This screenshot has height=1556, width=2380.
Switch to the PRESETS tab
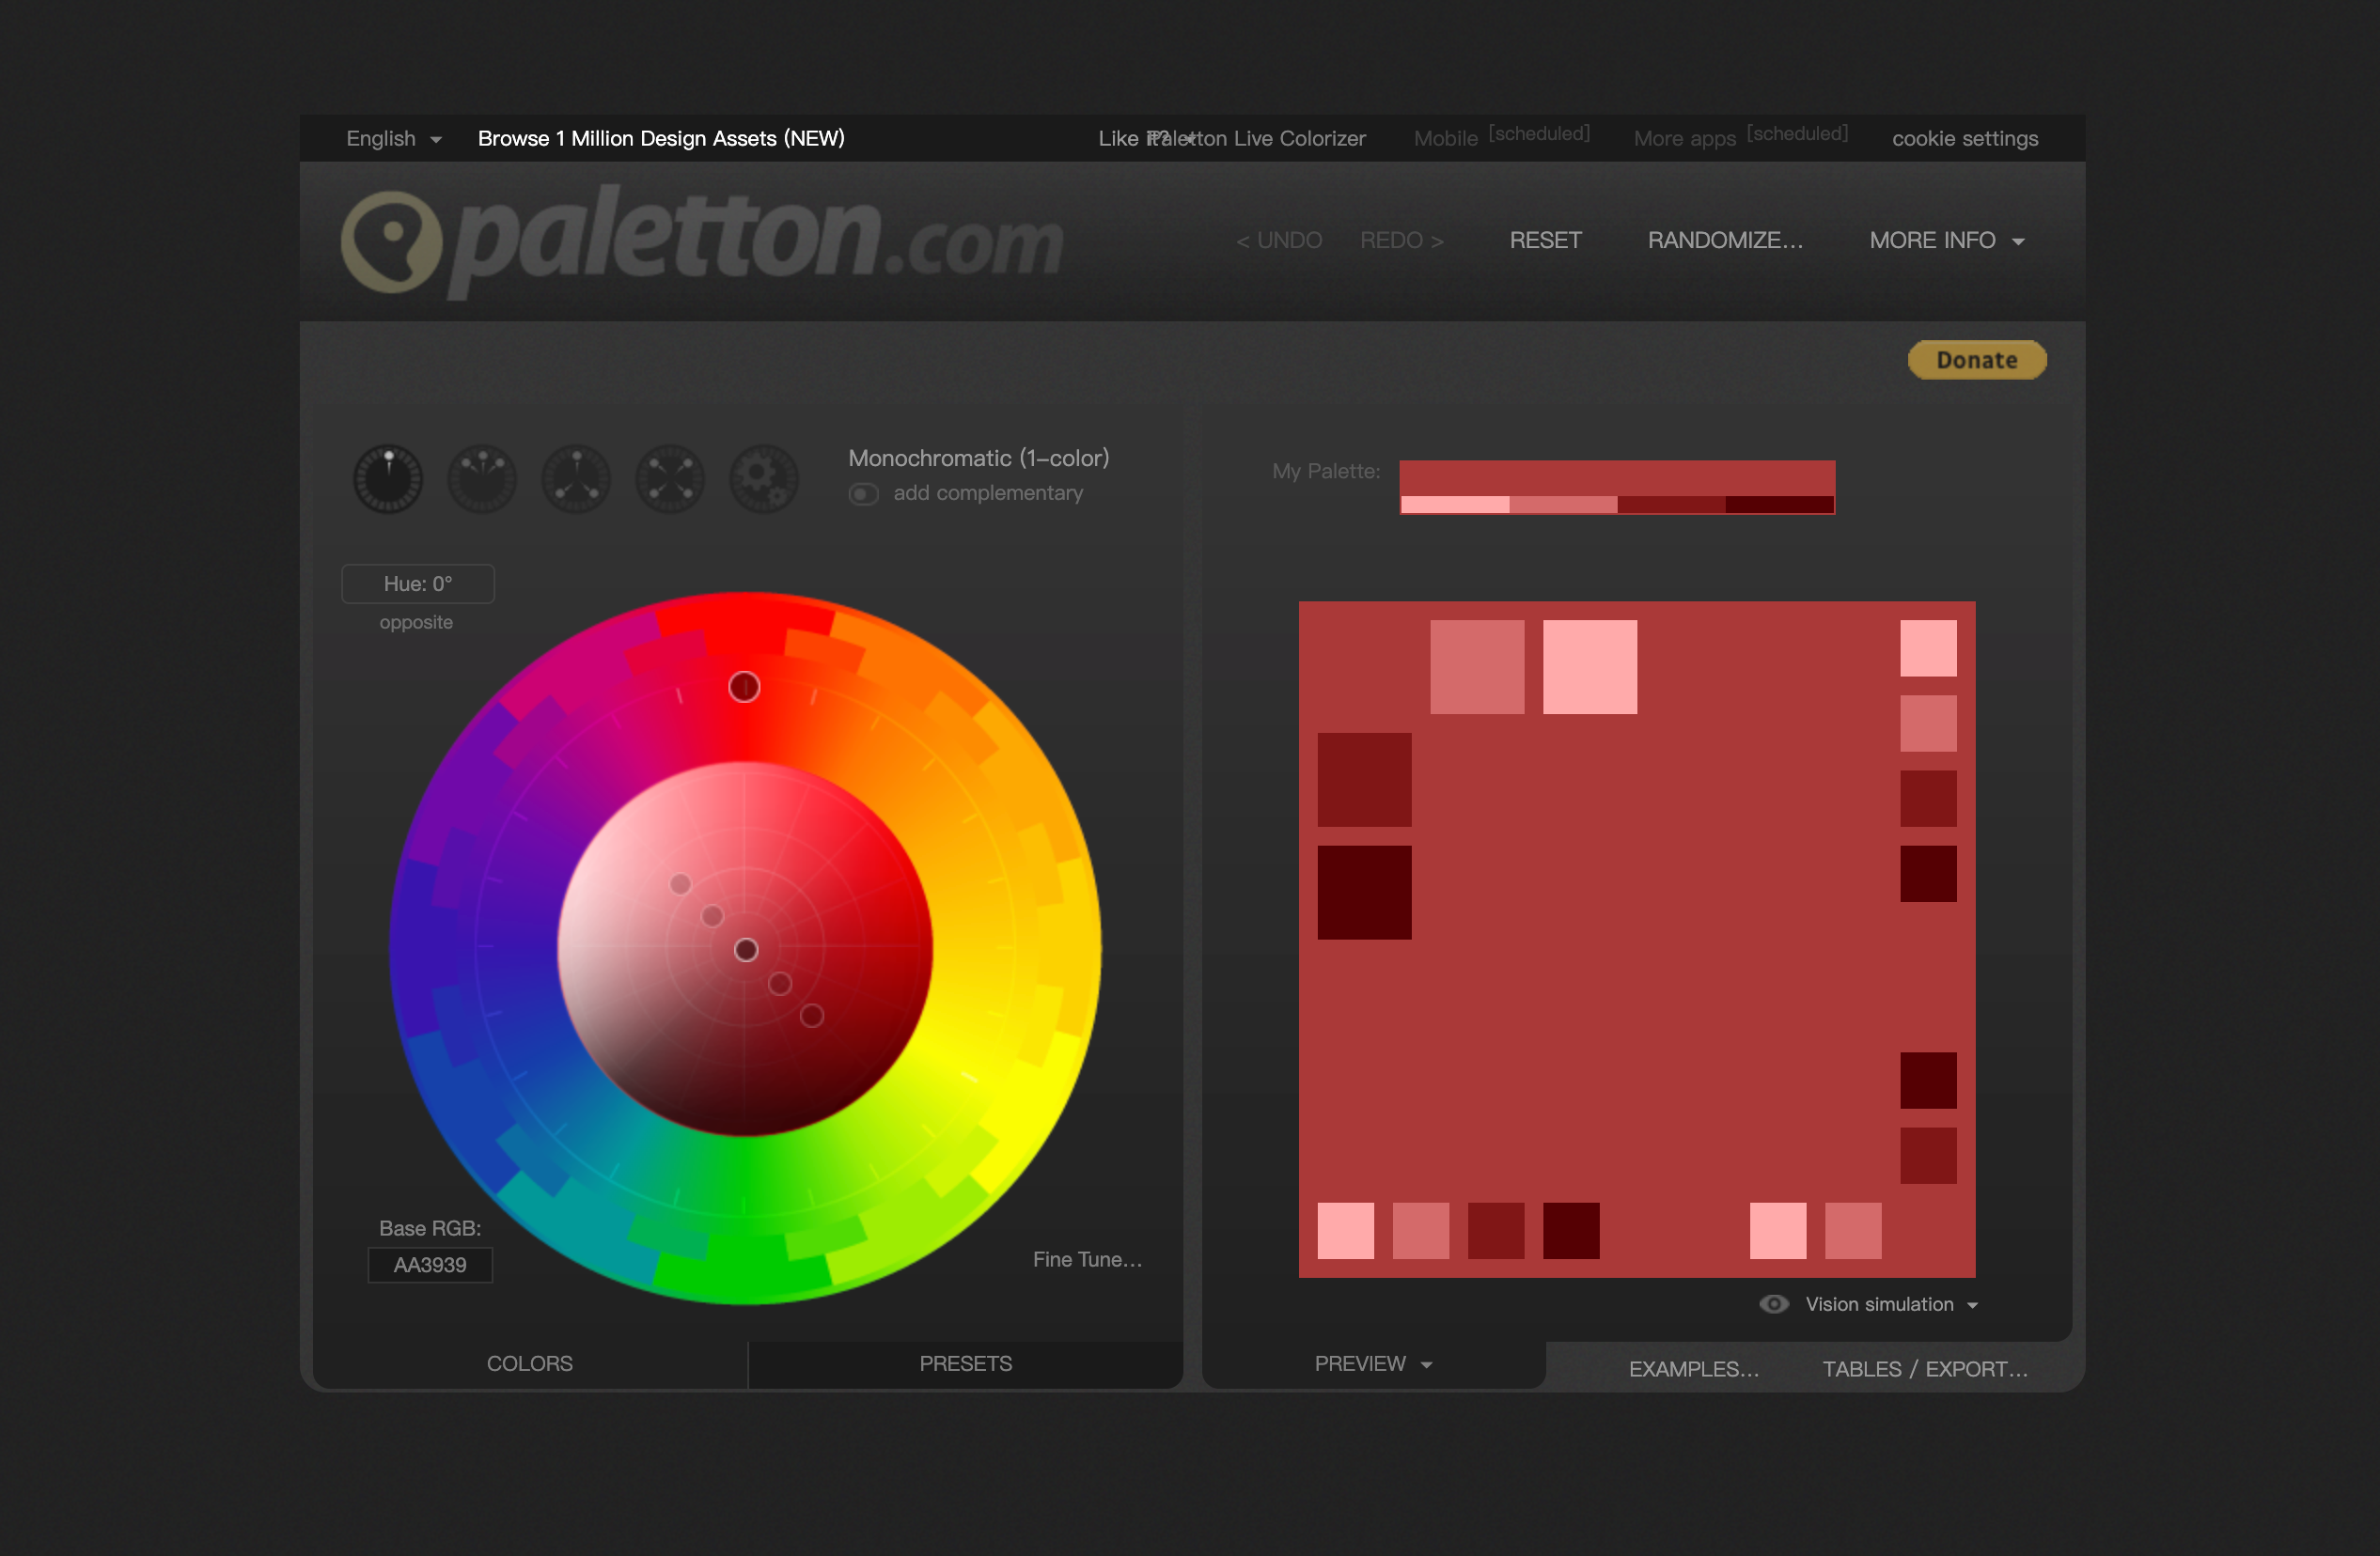point(965,1364)
